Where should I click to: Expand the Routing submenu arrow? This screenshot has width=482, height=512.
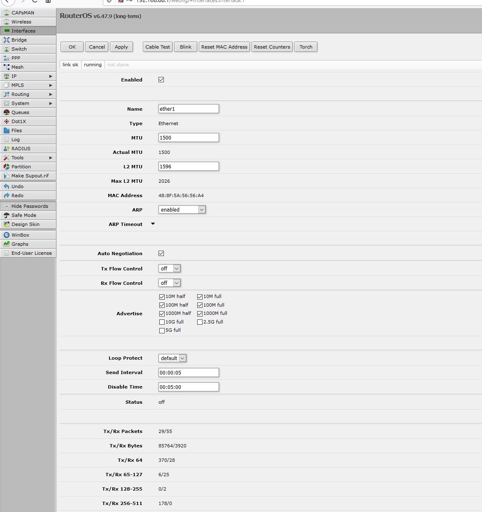coord(51,94)
